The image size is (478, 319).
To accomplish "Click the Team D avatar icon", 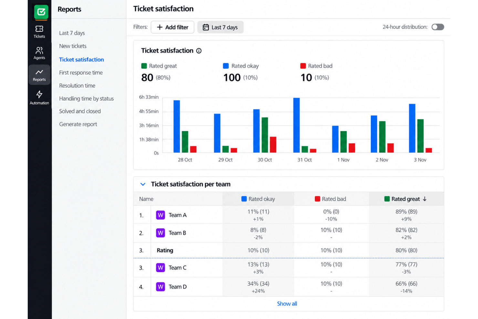I will point(161,287).
